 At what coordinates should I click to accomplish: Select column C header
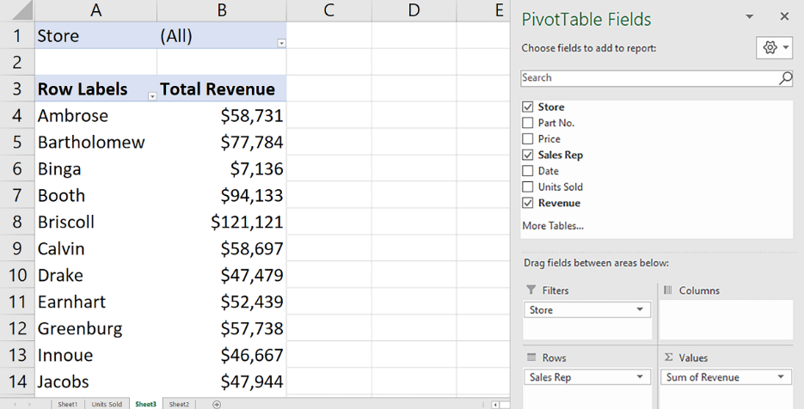coord(328,10)
